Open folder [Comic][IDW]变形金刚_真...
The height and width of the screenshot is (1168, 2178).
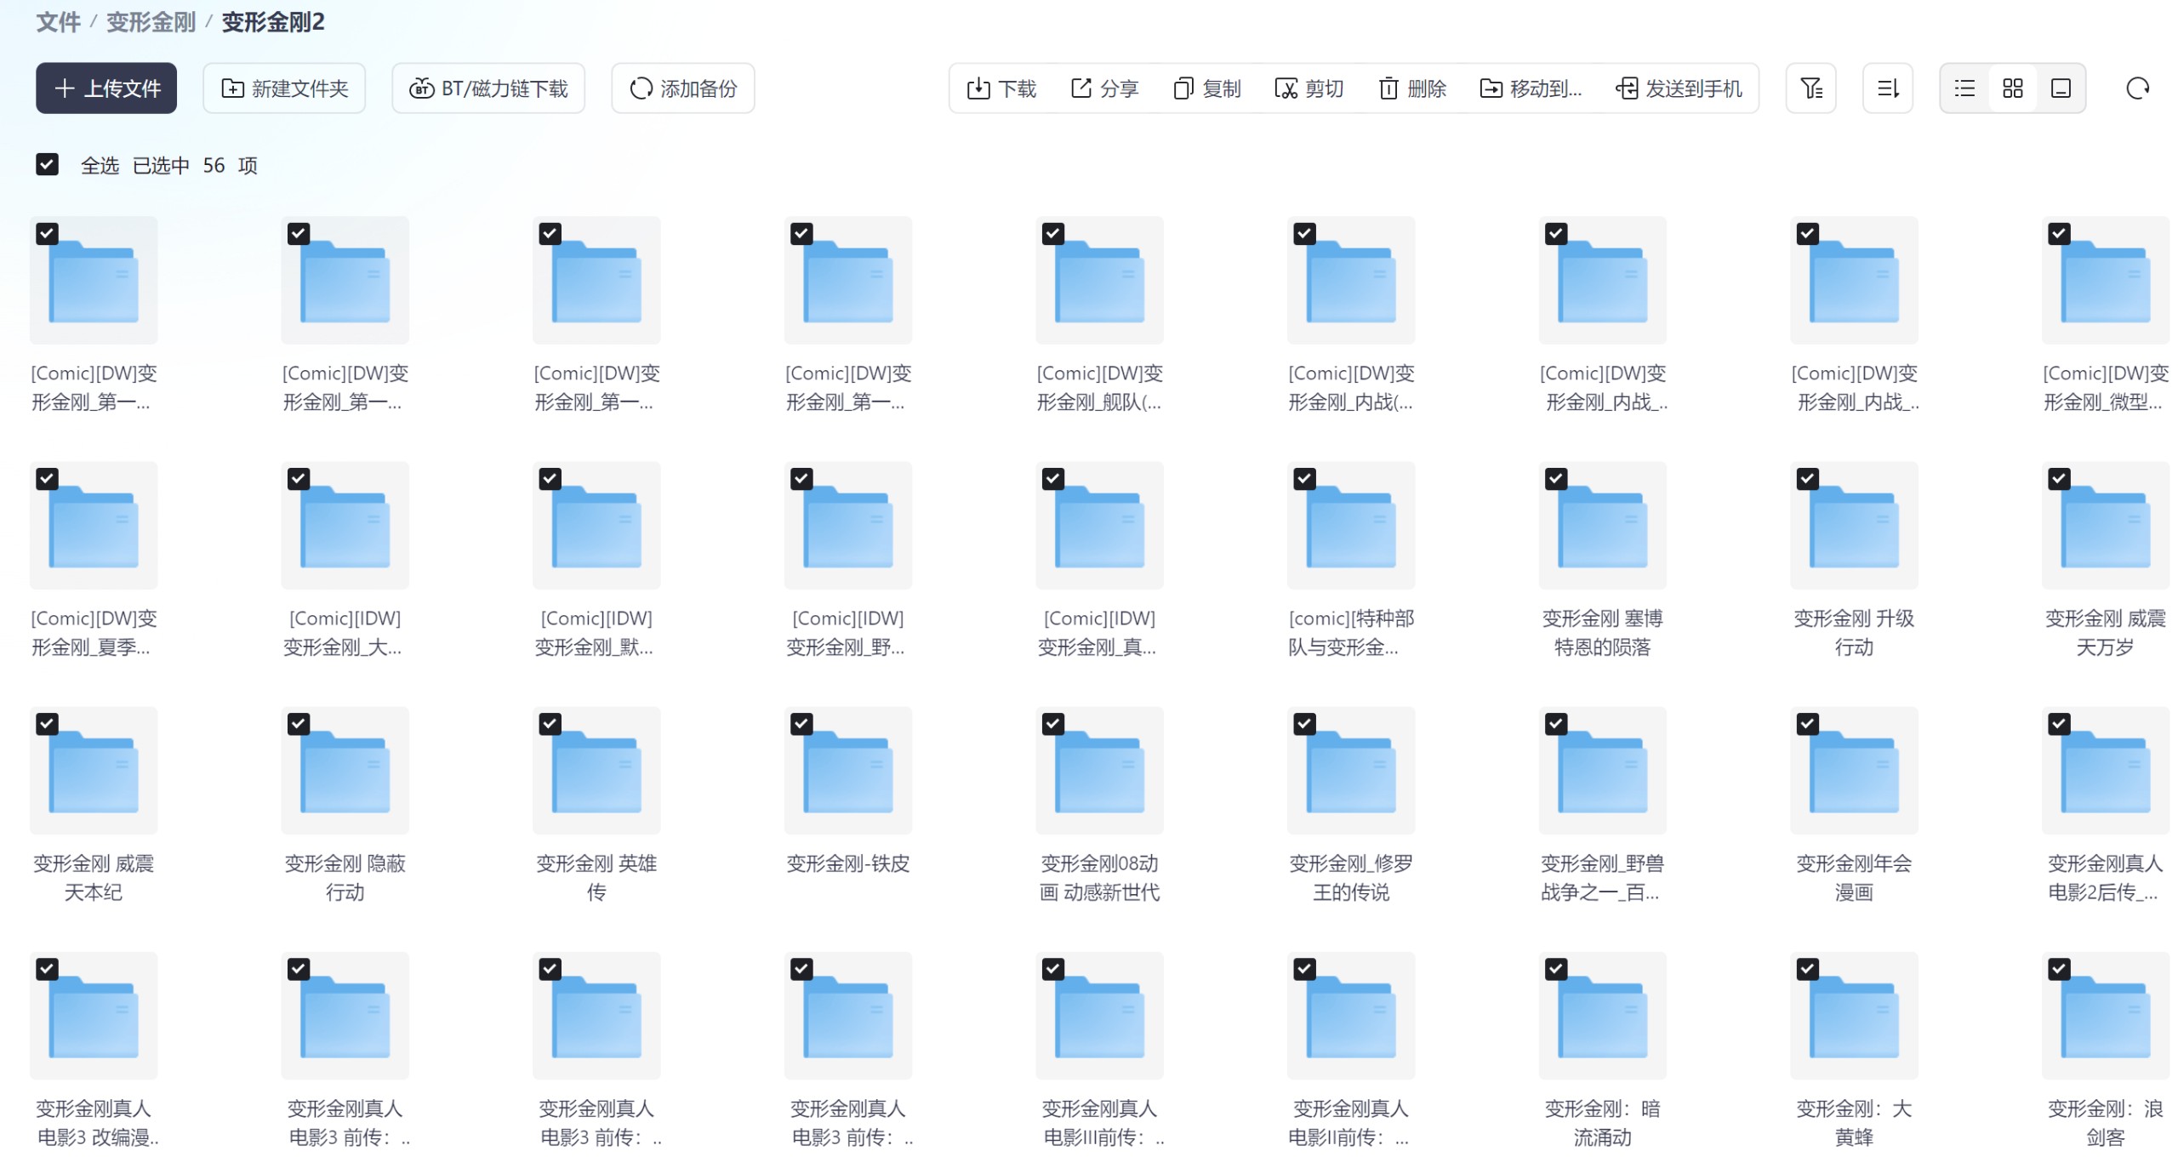pyautogui.click(x=1099, y=526)
